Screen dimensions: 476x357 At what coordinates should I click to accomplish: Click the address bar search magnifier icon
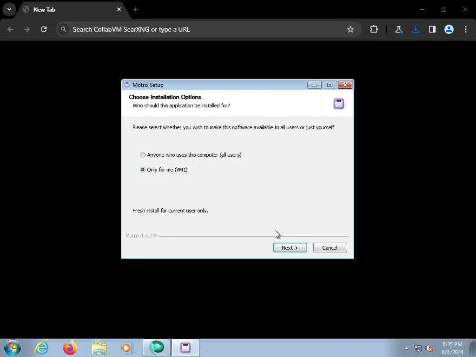point(63,29)
